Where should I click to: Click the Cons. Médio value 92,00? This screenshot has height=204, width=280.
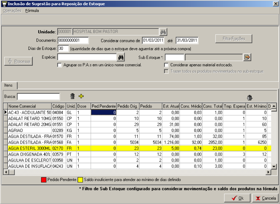point(191,142)
